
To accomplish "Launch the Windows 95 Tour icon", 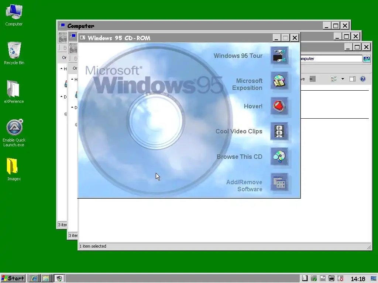I will point(279,56).
